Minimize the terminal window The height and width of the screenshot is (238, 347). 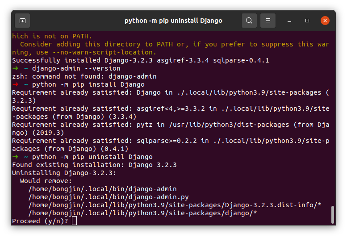tap(289, 21)
